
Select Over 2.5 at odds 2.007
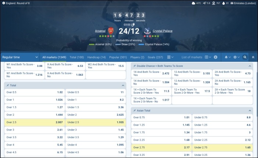(x=34, y=122)
